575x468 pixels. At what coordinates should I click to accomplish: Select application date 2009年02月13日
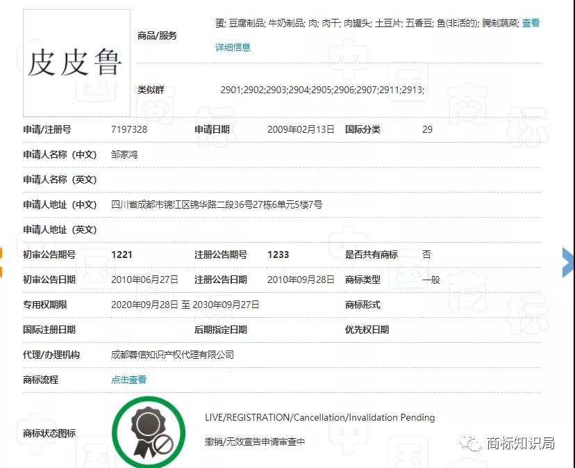(301, 129)
